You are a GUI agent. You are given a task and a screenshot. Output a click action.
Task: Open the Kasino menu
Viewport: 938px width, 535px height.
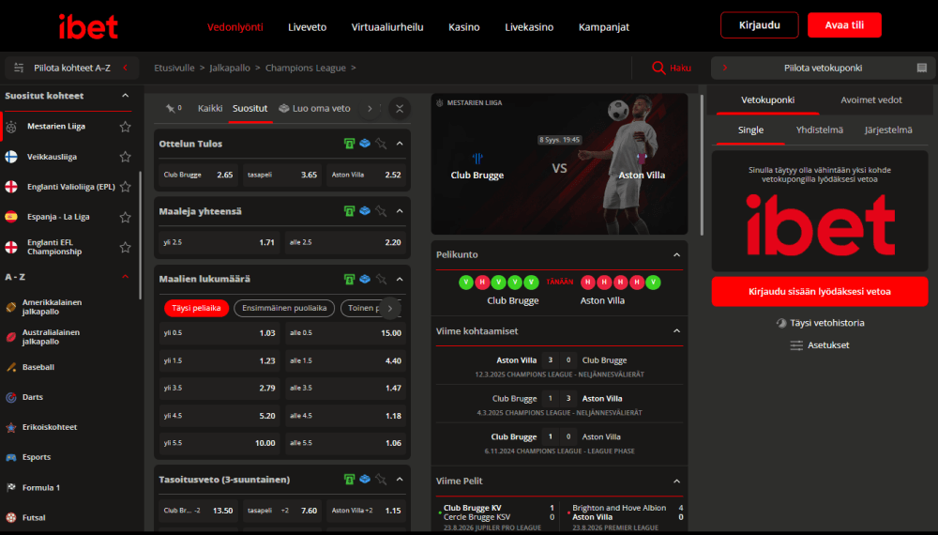(464, 27)
